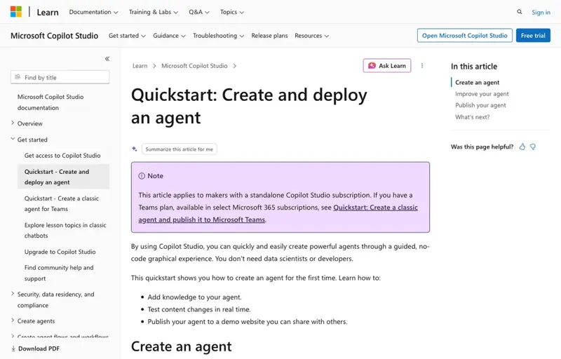Screen dimensions: 561x359
Task: Open the Q&A dropdown menu
Action: coord(199,12)
